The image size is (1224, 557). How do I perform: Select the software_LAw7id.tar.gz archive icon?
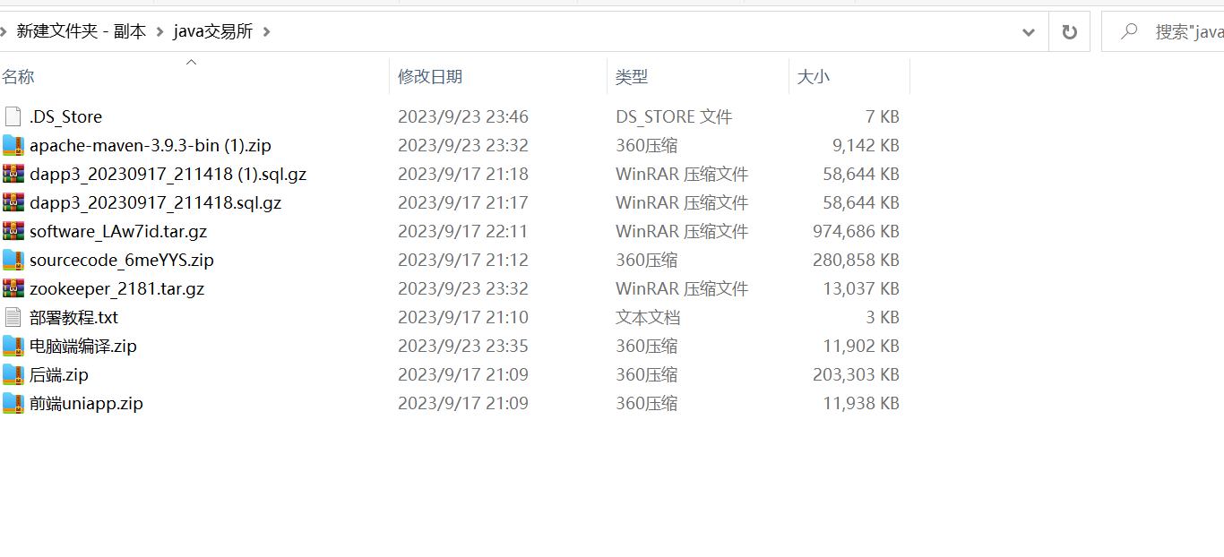click(x=13, y=231)
